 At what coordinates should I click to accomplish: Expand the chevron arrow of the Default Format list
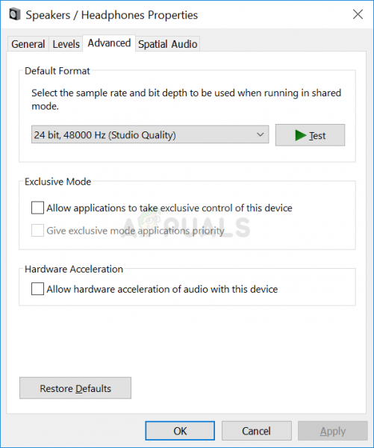[260, 134]
